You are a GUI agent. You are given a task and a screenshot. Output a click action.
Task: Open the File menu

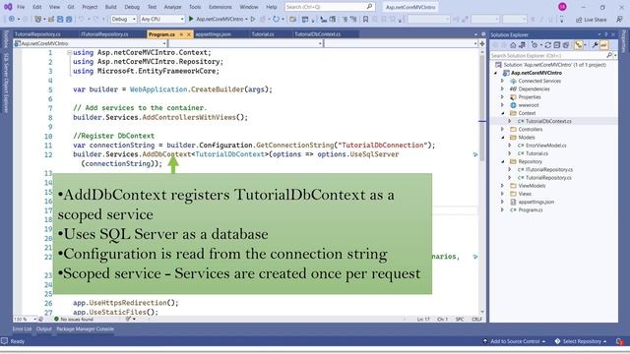(x=21, y=7)
